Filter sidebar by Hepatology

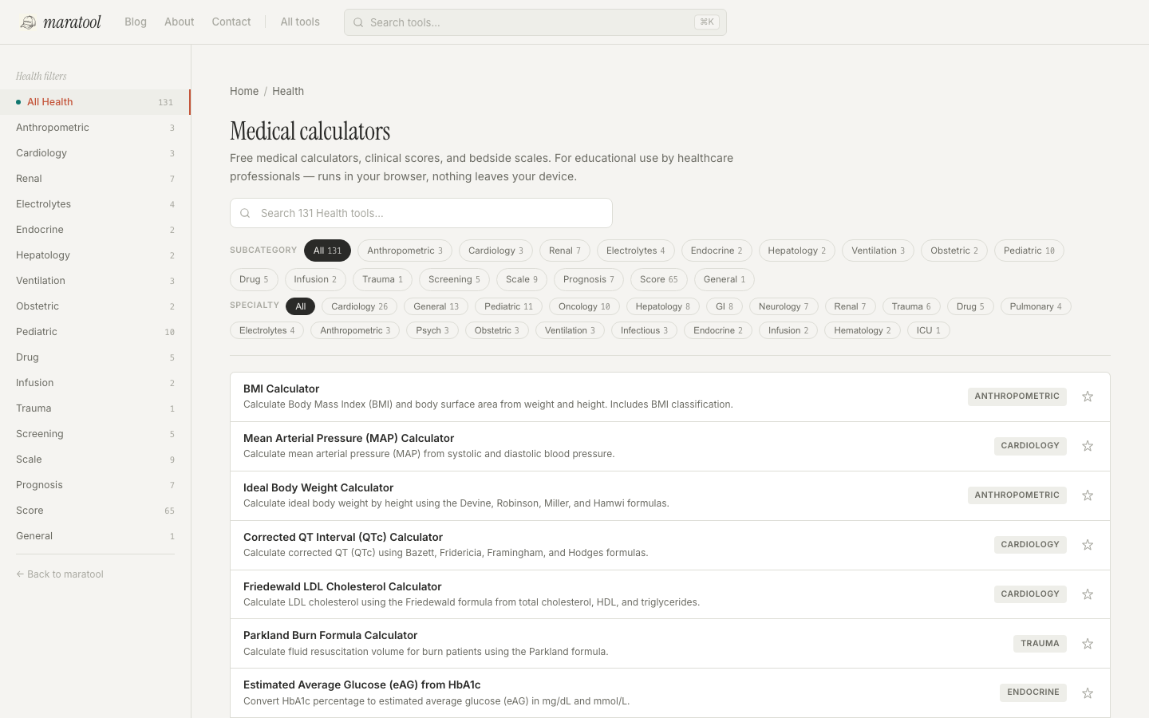tap(95, 255)
